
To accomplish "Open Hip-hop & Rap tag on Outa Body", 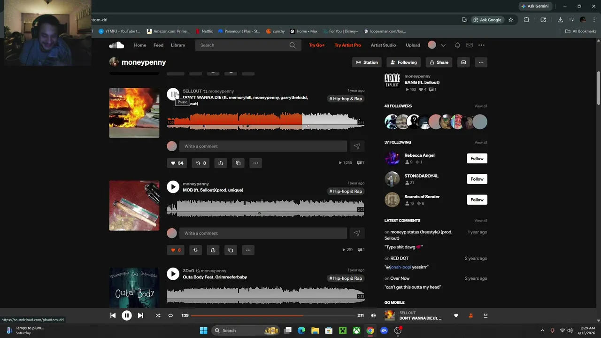I will [x=346, y=278].
